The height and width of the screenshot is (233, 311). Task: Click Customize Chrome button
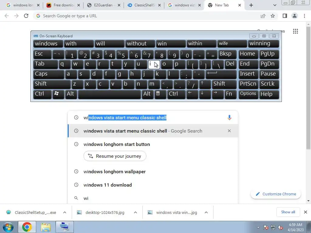click(x=276, y=194)
